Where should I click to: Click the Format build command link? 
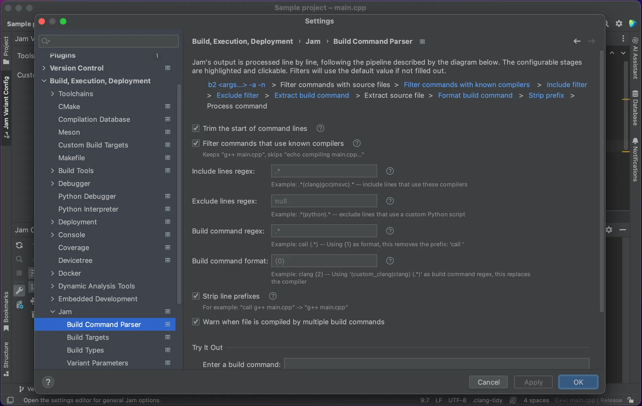coord(475,95)
